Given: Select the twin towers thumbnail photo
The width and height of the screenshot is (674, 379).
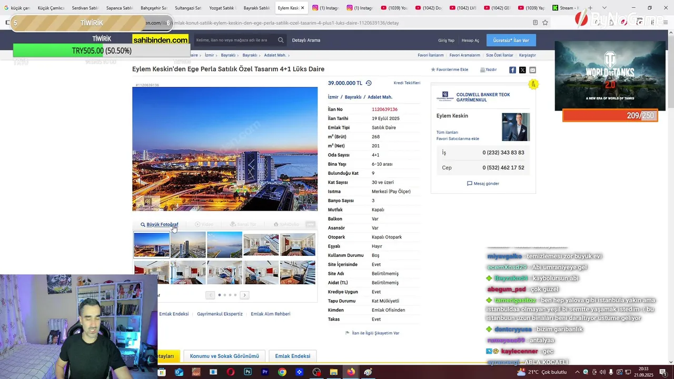Looking at the screenshot, I should tap(188, 245).
